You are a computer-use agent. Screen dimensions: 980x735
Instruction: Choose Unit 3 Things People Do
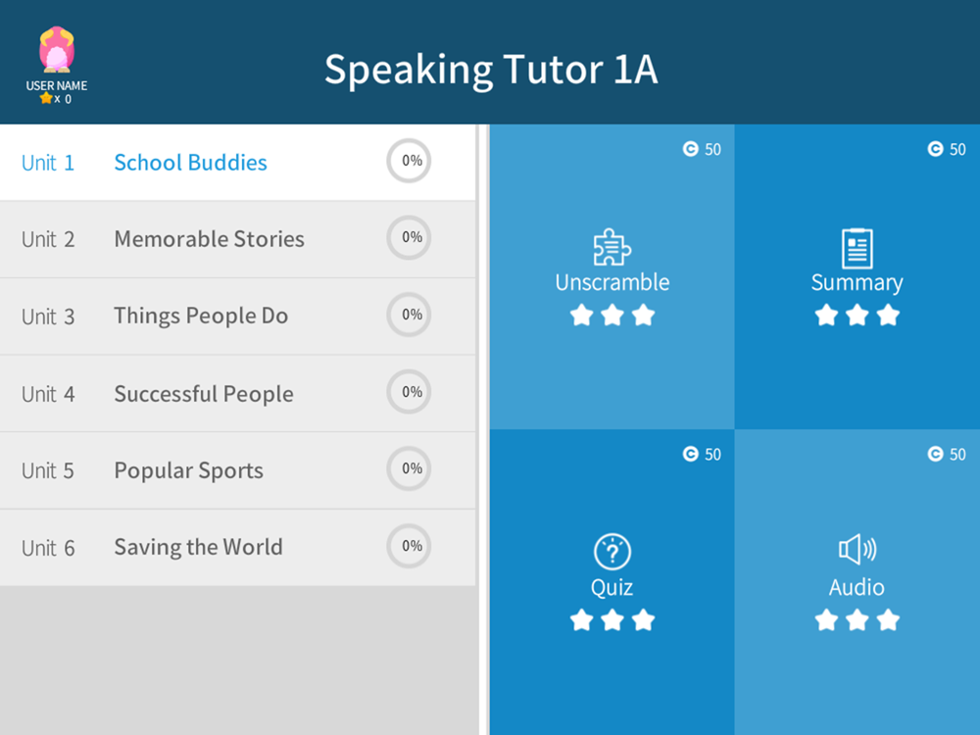tap(237, 317)
